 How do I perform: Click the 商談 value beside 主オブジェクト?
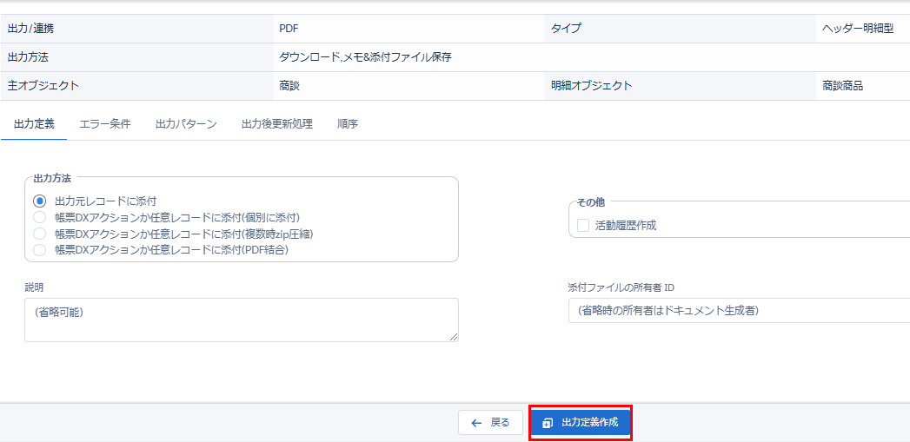289,86
